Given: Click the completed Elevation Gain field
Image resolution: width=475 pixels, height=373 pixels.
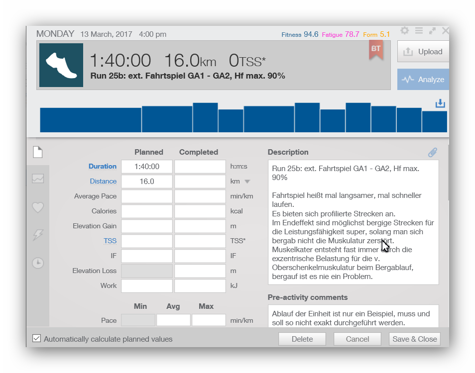Looking at the screenshot, I should [200, 226].
